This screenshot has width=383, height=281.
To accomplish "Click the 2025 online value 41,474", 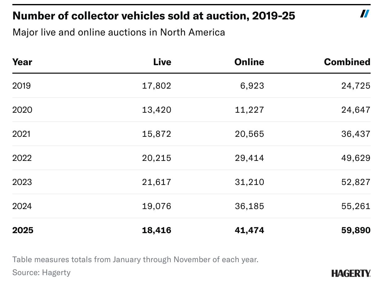I will 249,230.
